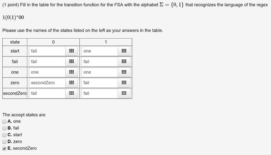The width and height of the screenshot is (271, 155).
Task: Check accept state option B, fail
Action: point(4,128)
